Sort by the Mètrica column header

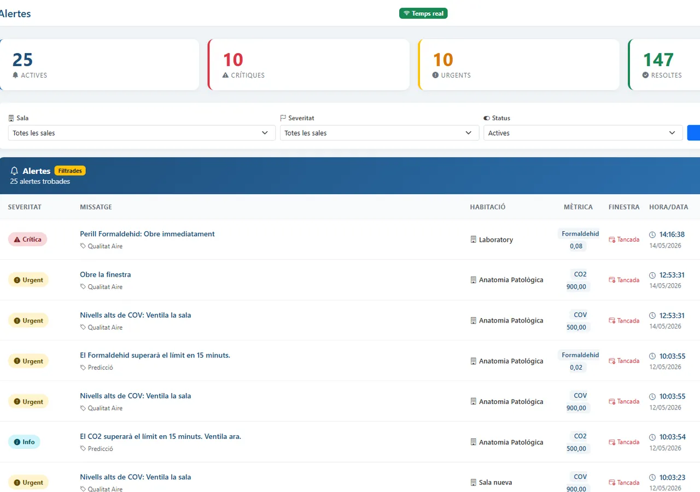coord(578,207)
